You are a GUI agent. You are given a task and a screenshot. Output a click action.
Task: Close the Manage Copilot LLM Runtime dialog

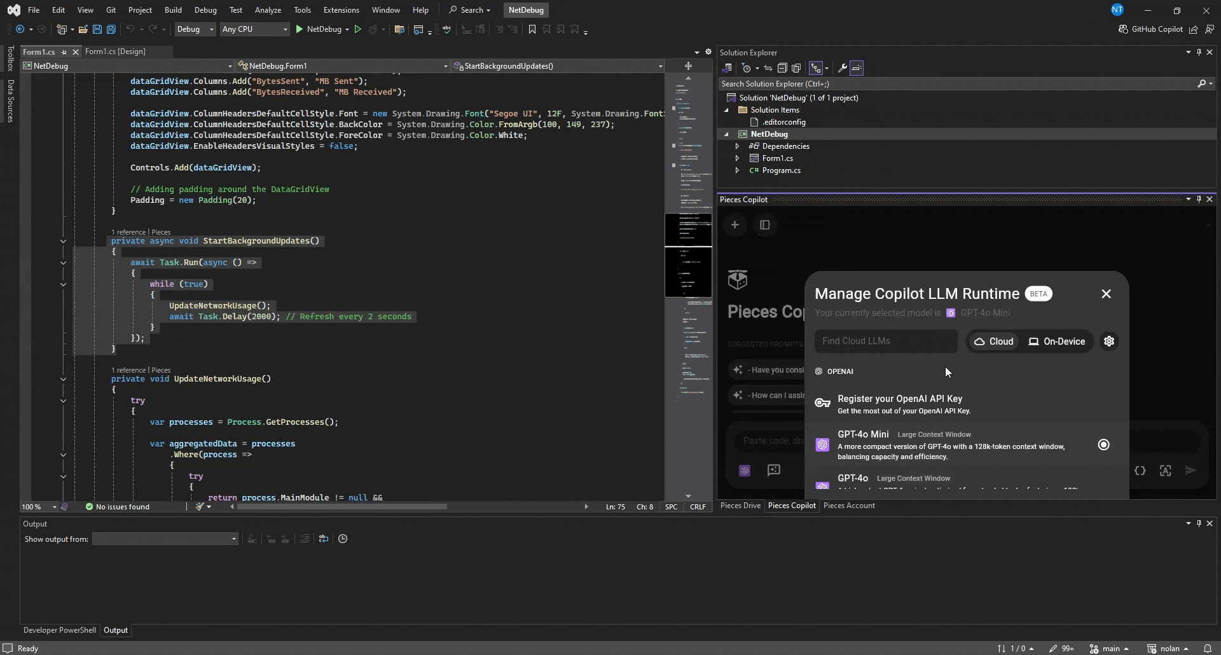click(1107, 294)
